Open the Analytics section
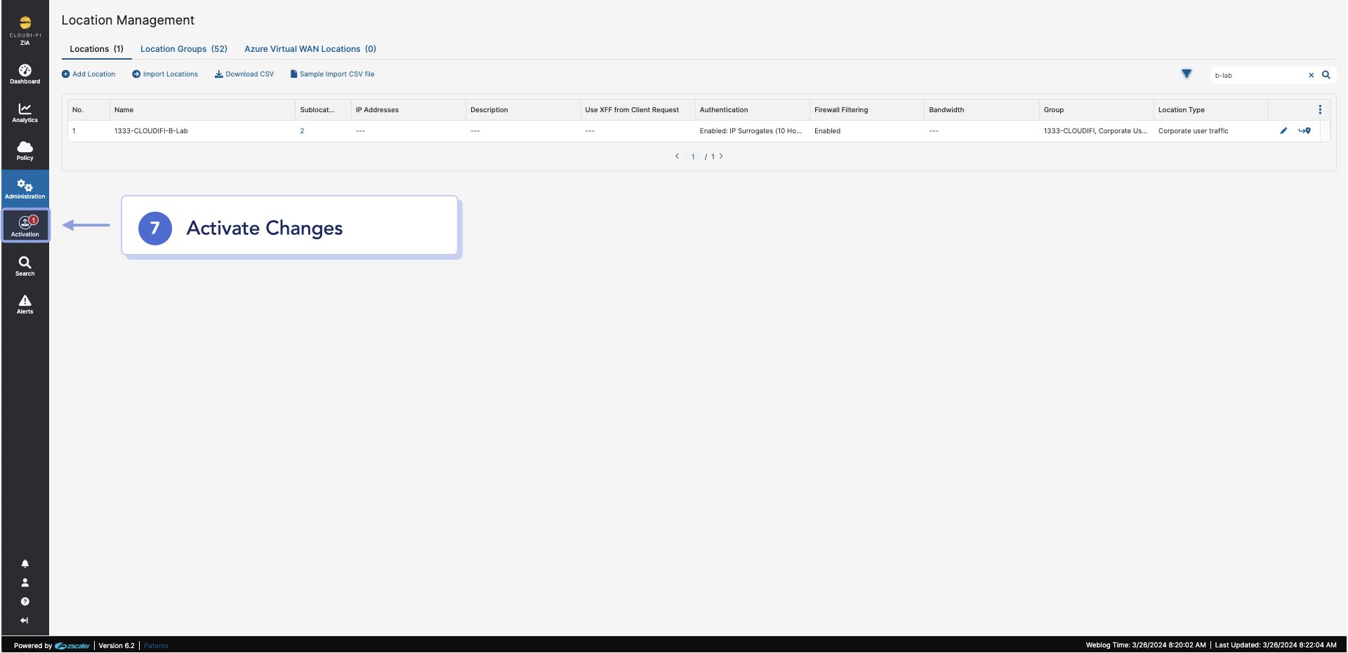The height and width of the screenshot is (653, 1348). pyautogui.click(x=25, y=112)
